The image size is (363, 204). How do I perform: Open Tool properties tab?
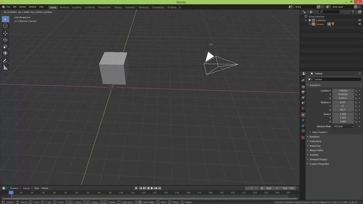tap(303, 80)
